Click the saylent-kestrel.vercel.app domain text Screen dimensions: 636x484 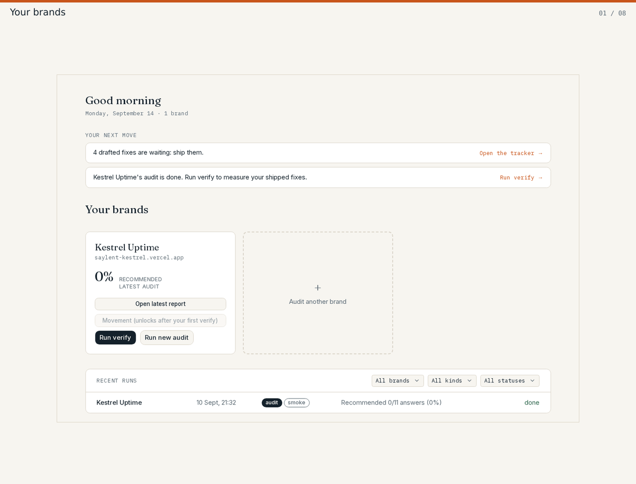[x=139, y=258]
